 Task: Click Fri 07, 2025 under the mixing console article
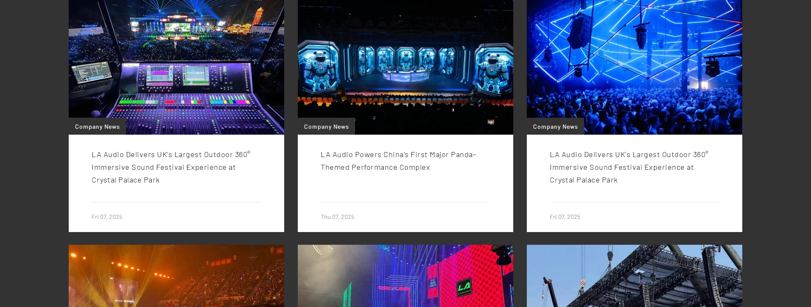(x=107, y=216)
